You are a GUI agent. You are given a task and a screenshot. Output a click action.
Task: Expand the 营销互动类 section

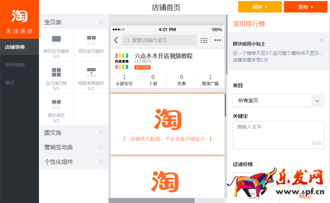pyautogui.click(x=74, y=147)
